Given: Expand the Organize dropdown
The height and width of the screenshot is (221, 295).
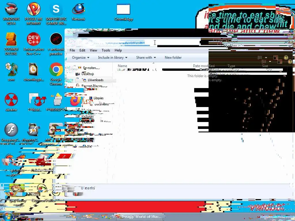Looking at the screenshot, I should (81, 58).
